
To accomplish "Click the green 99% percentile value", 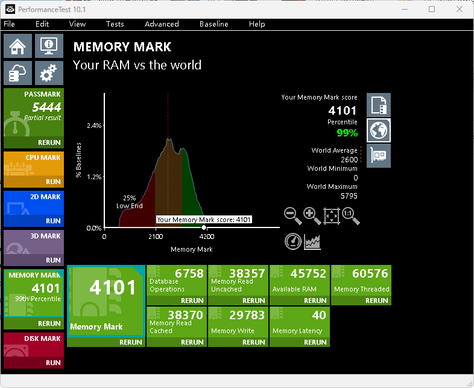I will 347,133.
